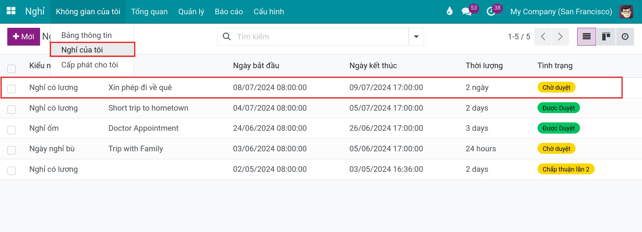Click the water drop icon in top bar

449,11
